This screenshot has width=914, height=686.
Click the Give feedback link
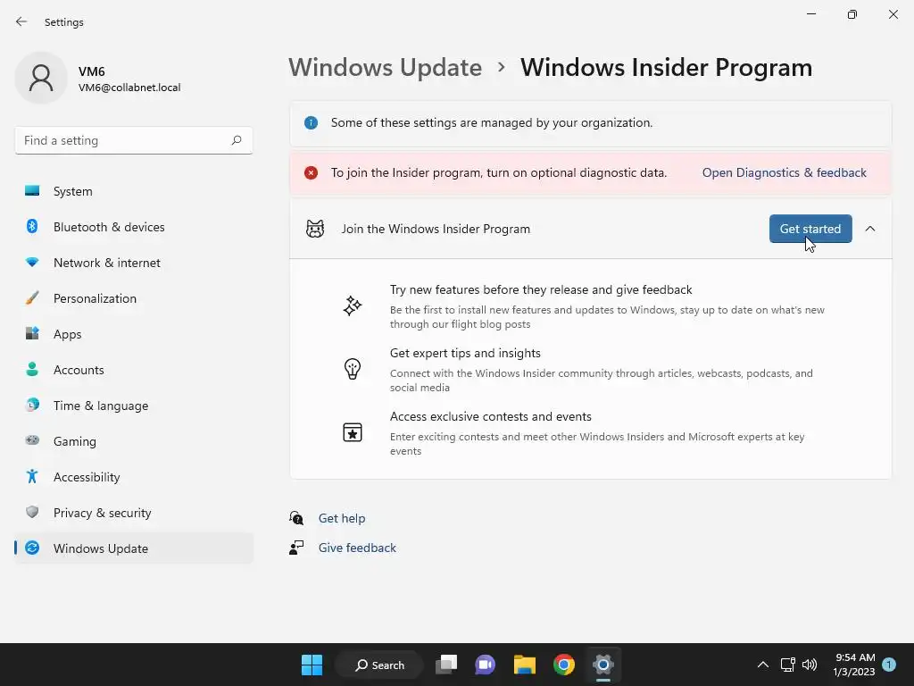(x=357, y=548)
